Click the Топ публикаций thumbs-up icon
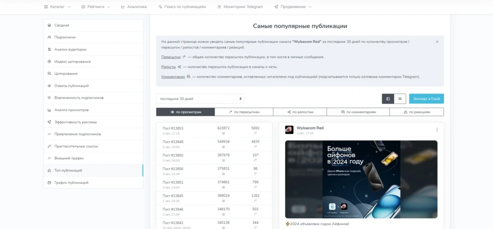 [x=49, y=170]
